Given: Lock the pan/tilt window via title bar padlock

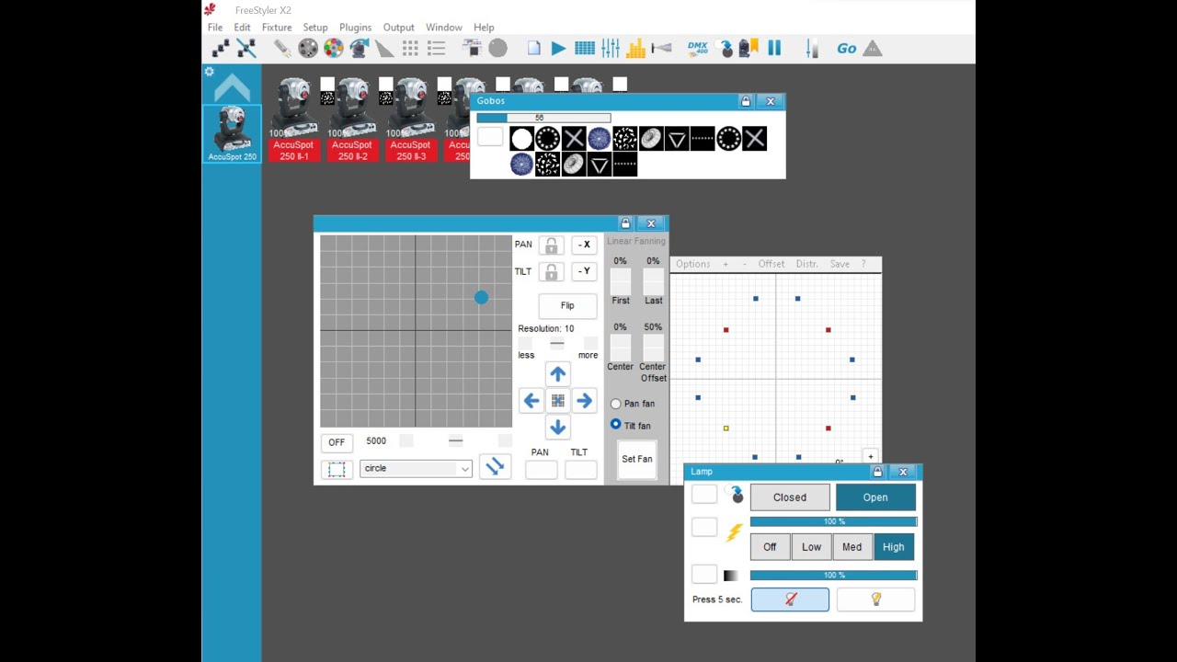Looking at the screenshot, I should click(625, 223).
